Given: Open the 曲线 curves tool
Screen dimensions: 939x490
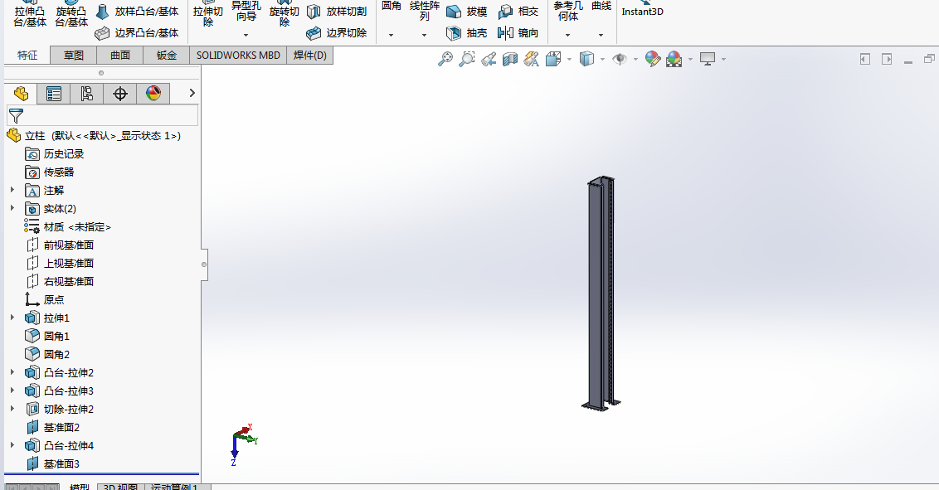Looking at the screenshot, I should tap(601, 6).
